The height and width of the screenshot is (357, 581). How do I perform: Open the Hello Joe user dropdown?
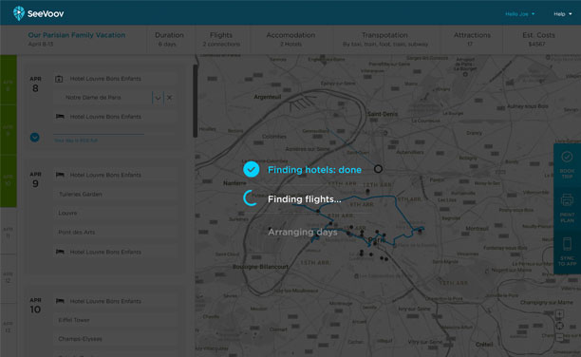(520, 14)
